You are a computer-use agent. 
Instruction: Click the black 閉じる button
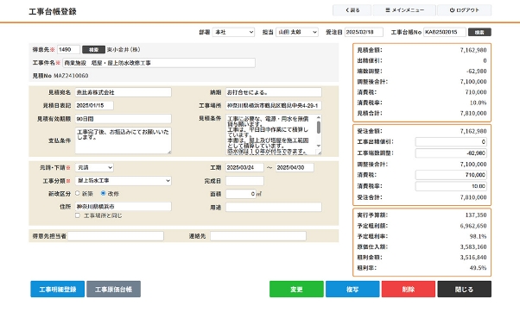(x=465, y=290)
